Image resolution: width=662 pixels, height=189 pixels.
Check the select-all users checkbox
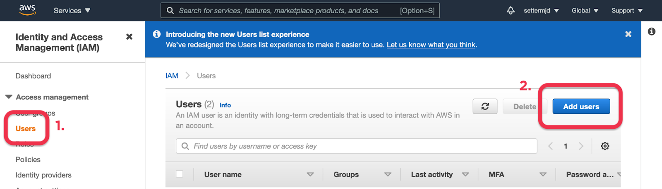tap(180, 174)
